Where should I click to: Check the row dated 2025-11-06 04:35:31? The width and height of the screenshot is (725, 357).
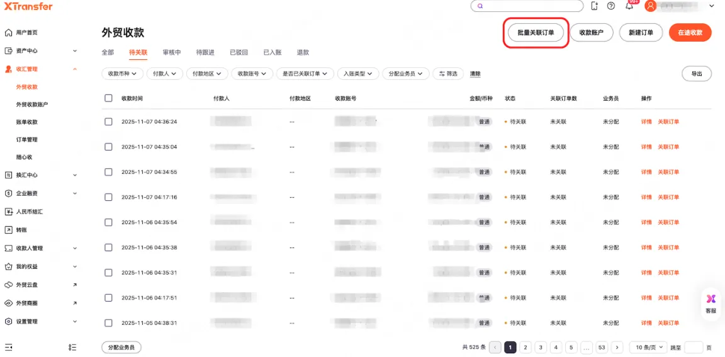pos(109,273)
